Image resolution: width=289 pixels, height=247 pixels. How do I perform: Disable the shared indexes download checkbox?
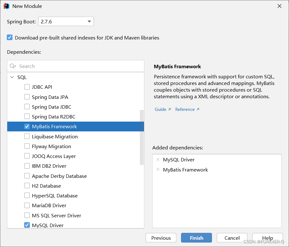[10, 37]
